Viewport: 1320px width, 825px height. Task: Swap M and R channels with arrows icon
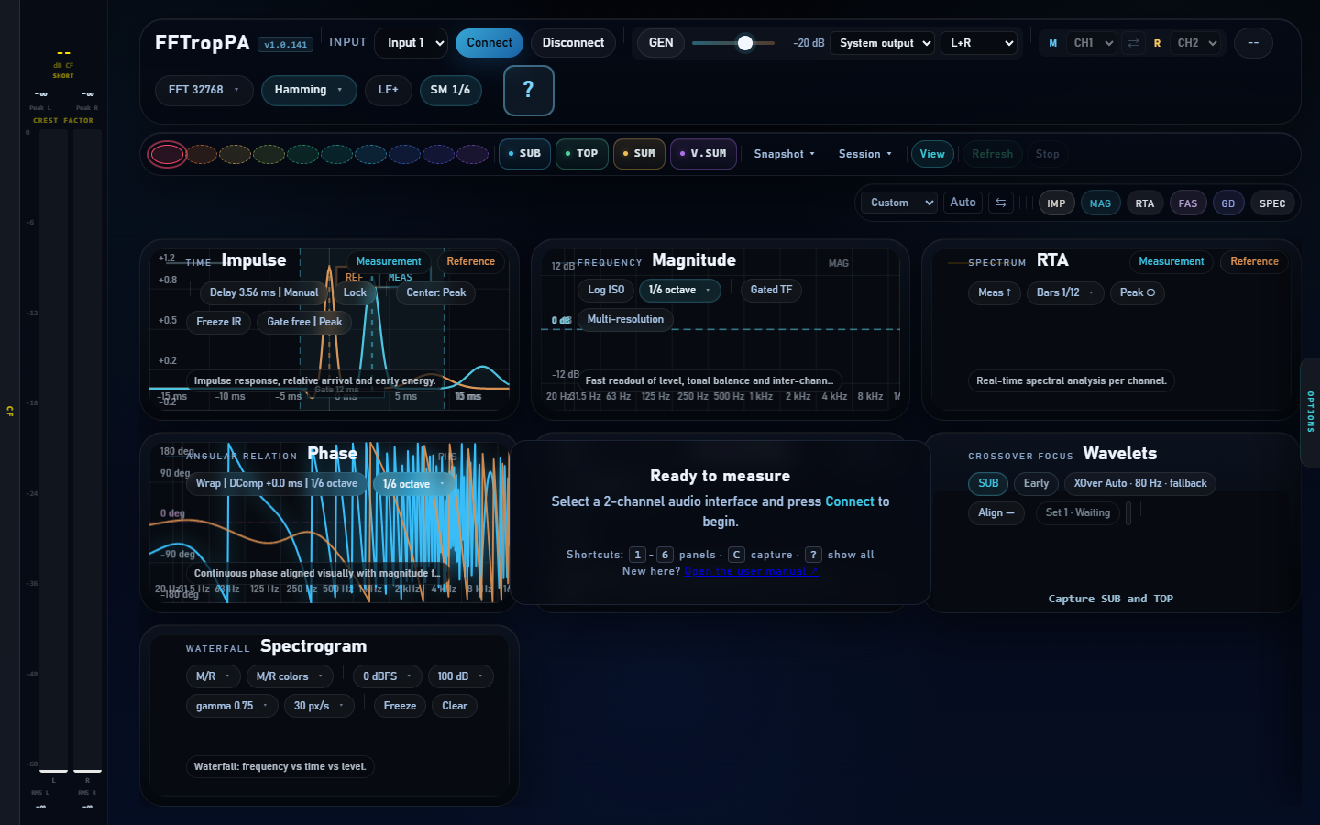click(1133, 43)
